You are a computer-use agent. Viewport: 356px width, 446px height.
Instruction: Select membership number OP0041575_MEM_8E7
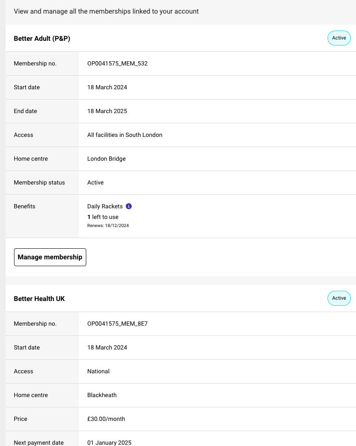[x=117, y=324]
